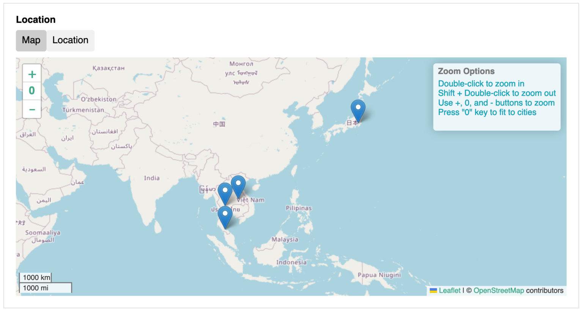Click the marker beside the Myanmar label
The height and width of the screenshot is (312, 583).
225,193
